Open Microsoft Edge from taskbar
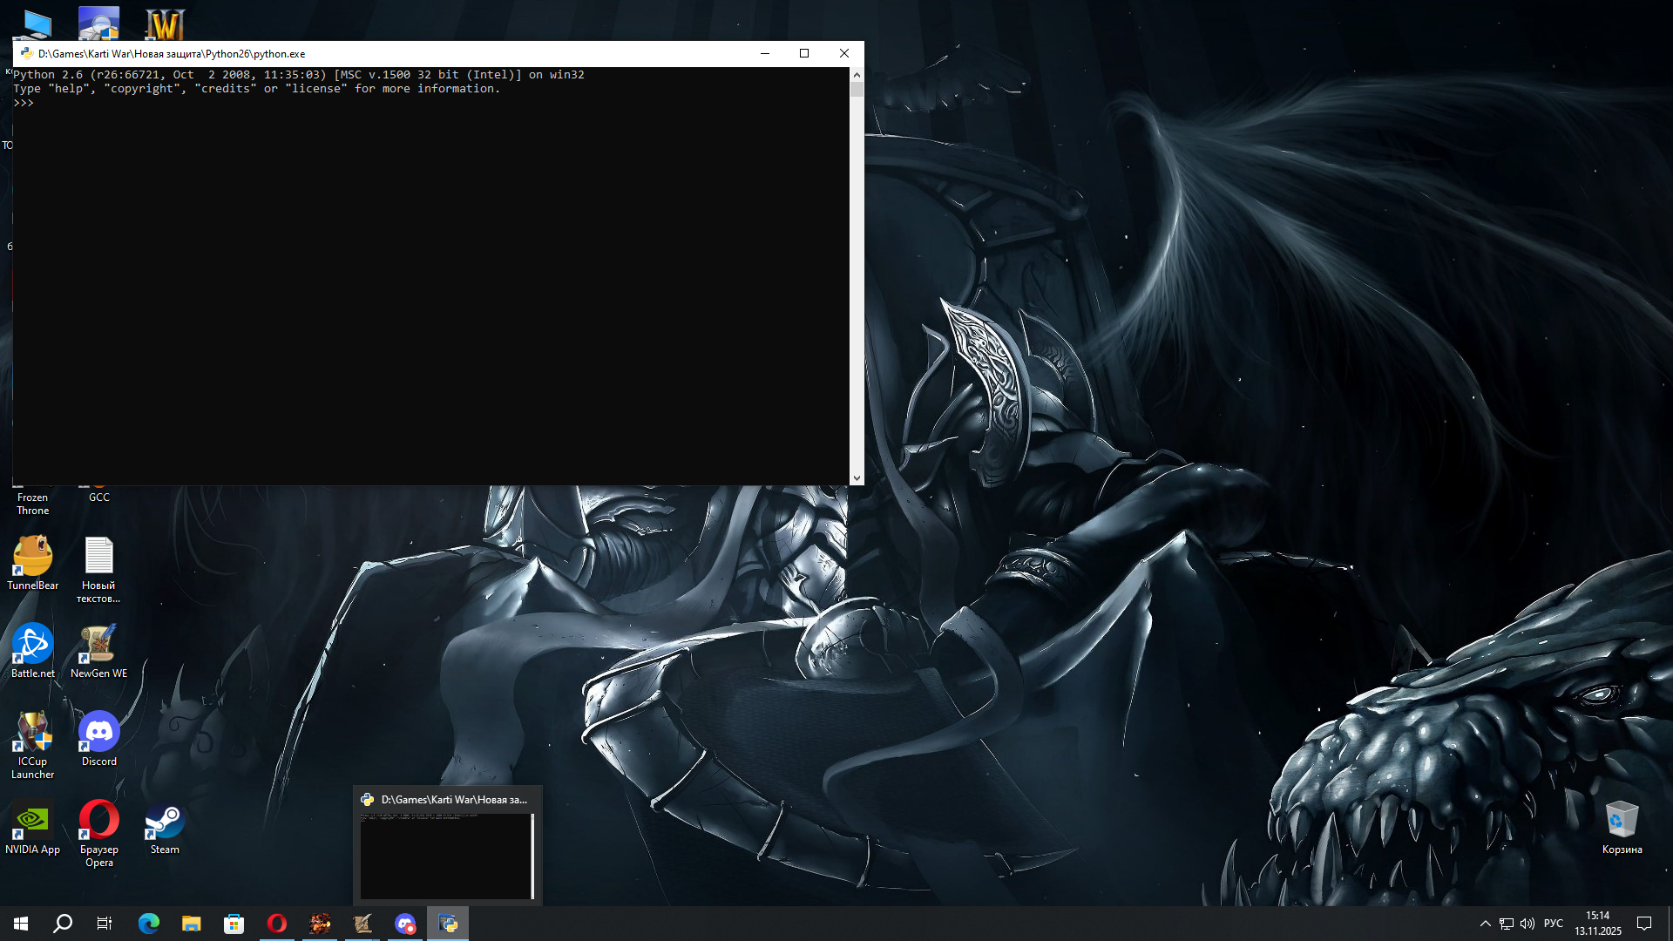 point(149,924)
